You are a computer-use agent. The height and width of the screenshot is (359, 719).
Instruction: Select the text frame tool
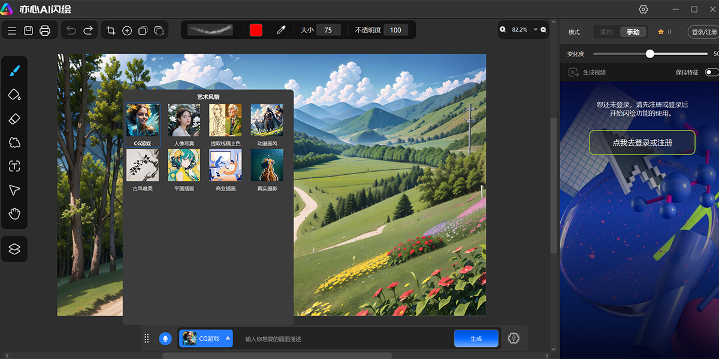(14, 166)
